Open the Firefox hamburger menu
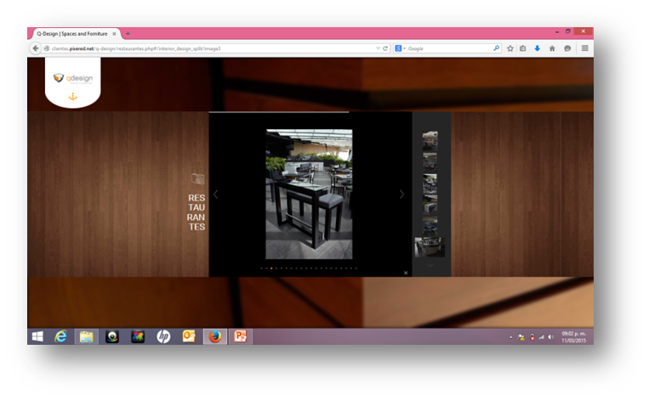649x400 pixels. pyautogui.click(x=584, y=48)
